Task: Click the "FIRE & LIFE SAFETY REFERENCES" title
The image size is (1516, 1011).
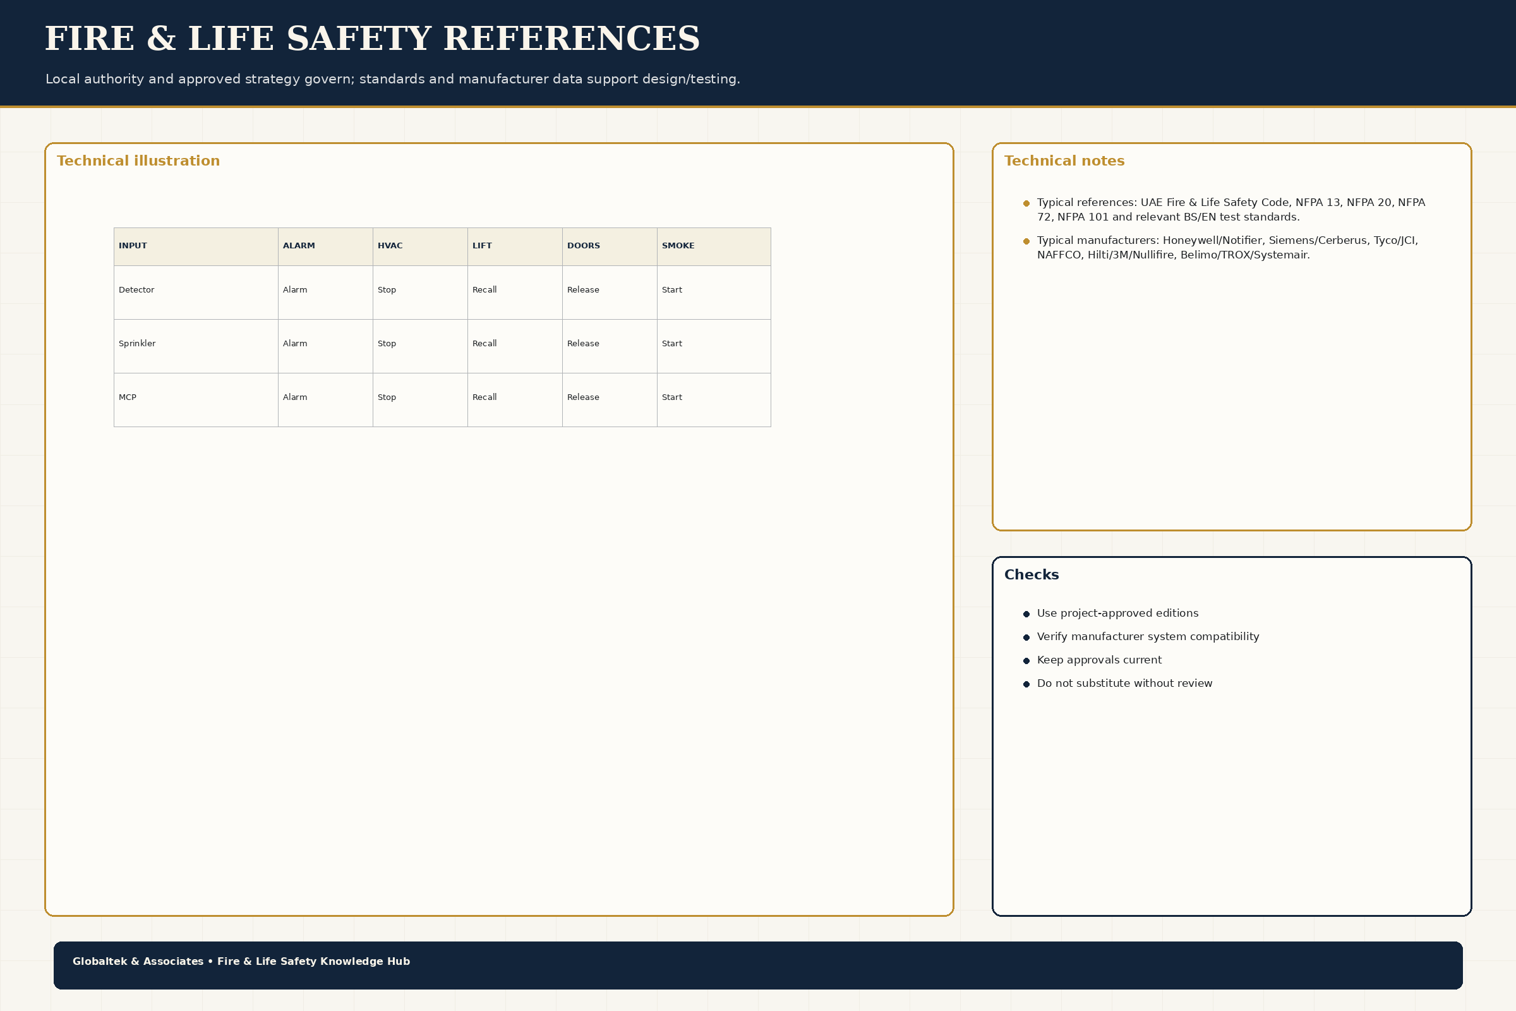Action: point(372,39)
